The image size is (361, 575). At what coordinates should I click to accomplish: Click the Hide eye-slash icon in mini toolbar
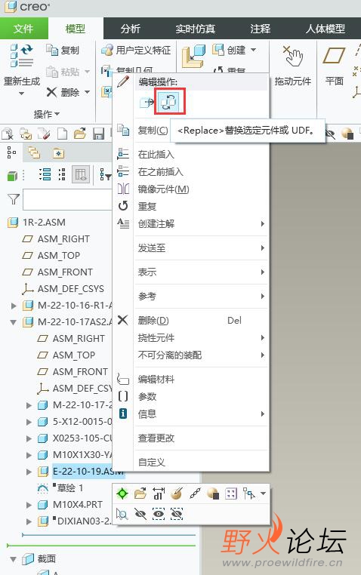click(x=140, y=514)
